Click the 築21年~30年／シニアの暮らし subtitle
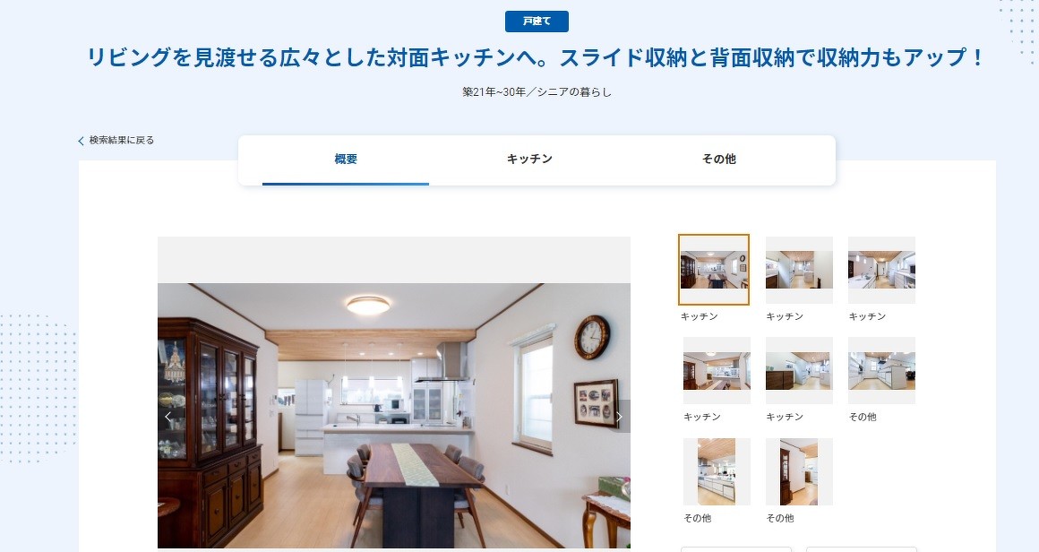The height and width of the screenshot is (552, 1039). point(537,92)
